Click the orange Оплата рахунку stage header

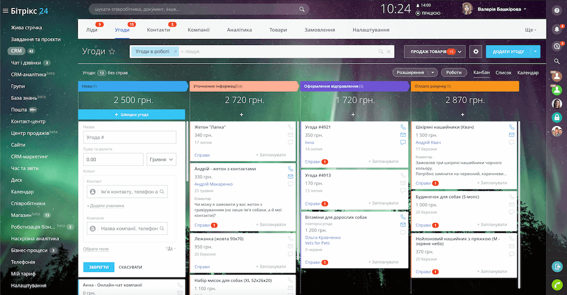[x=463, y=86]
